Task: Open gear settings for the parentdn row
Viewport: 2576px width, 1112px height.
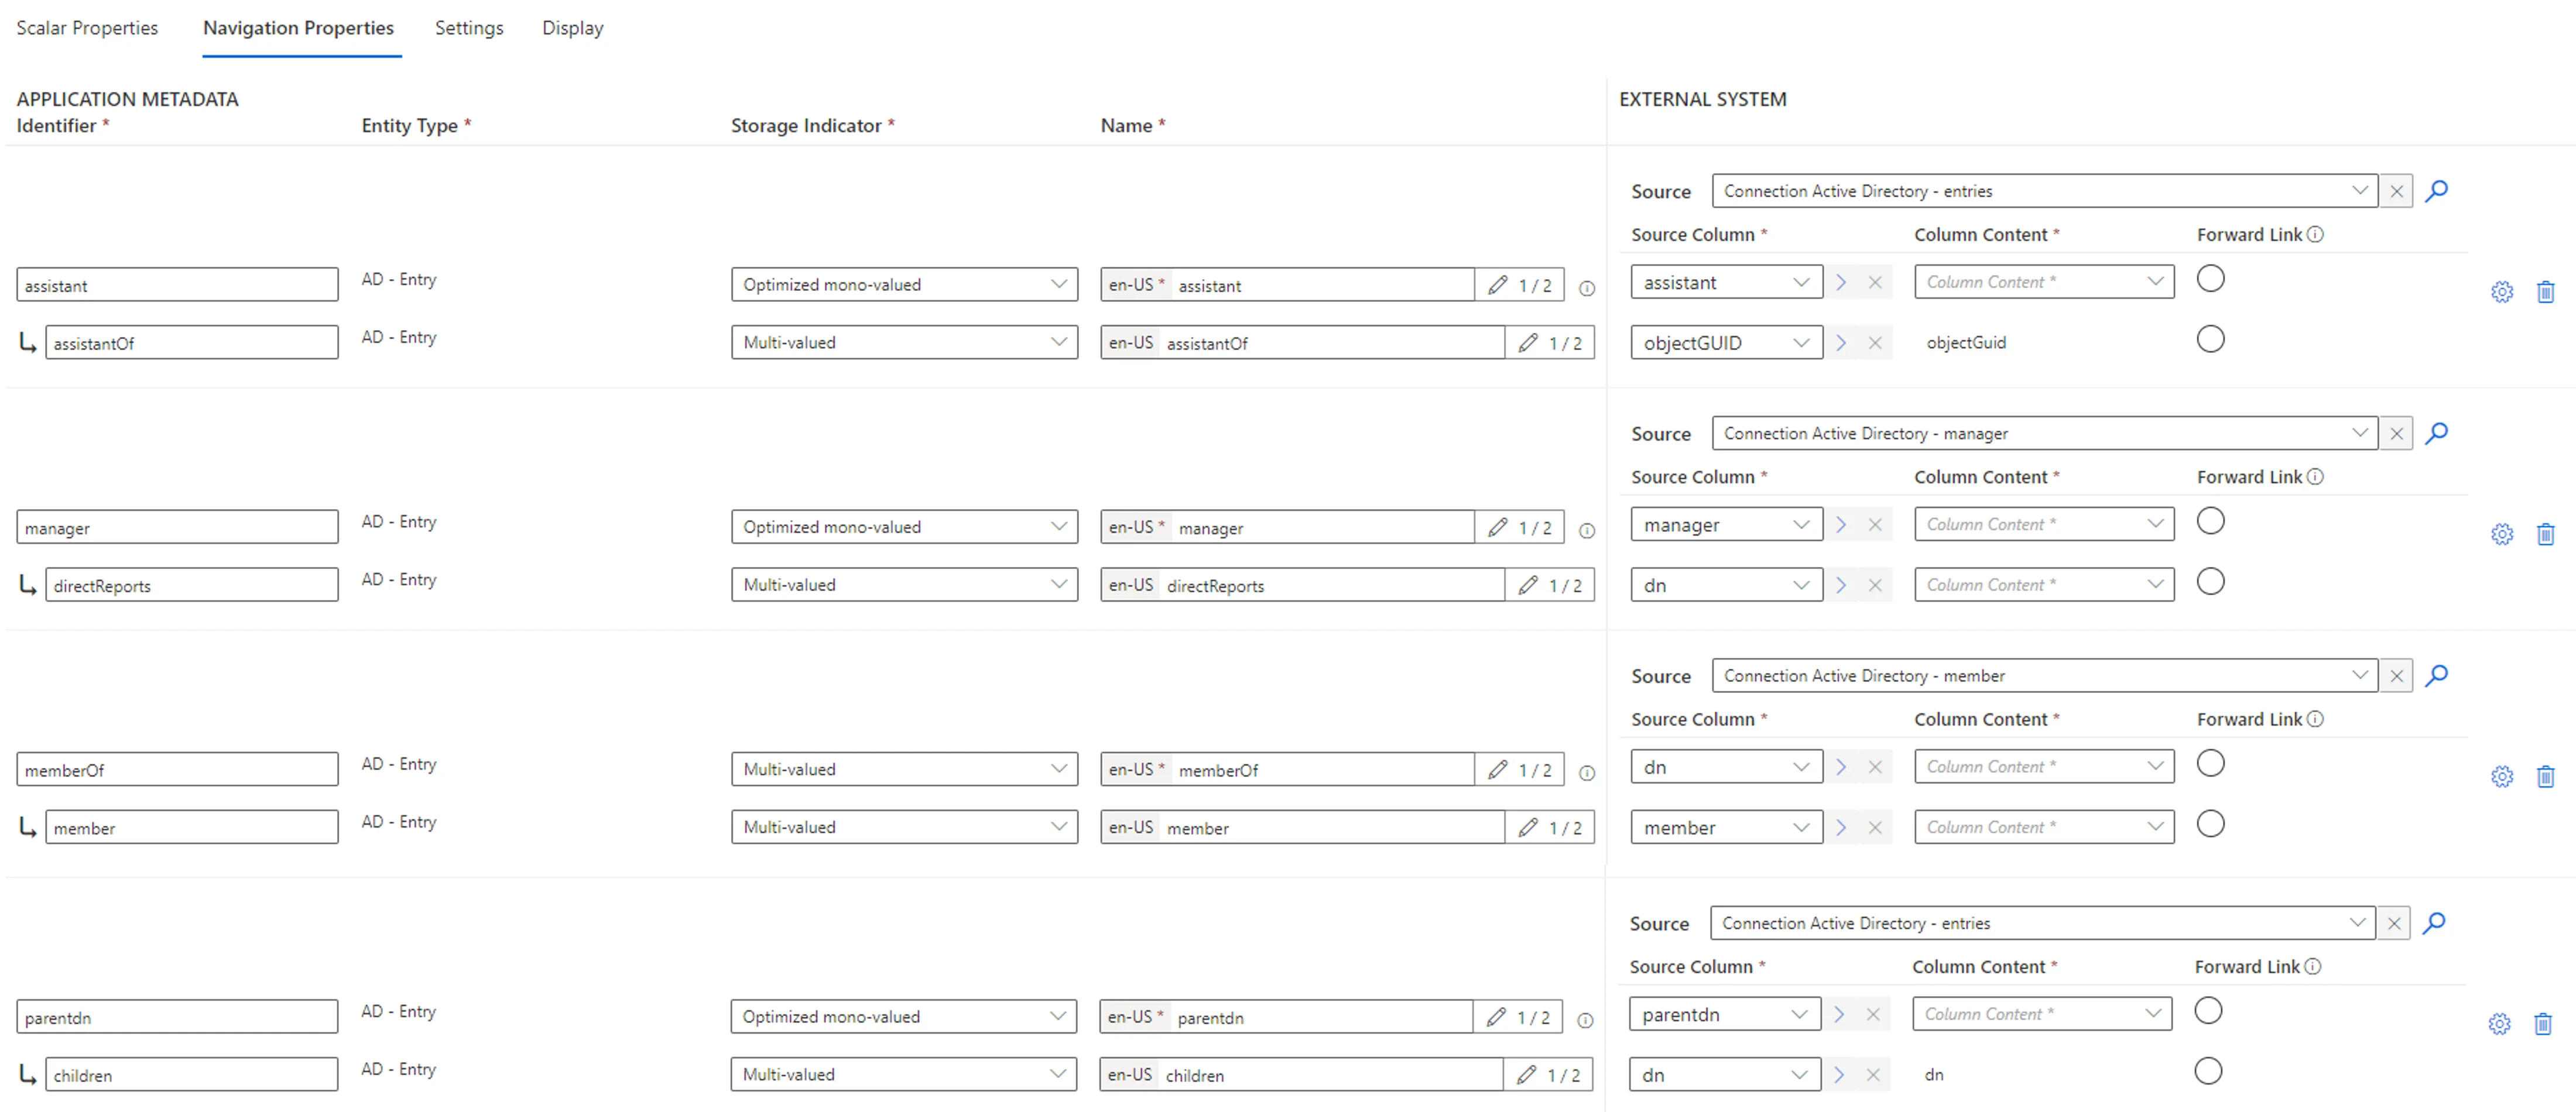Action: pyautogui.click(x=2501, y=1024)
